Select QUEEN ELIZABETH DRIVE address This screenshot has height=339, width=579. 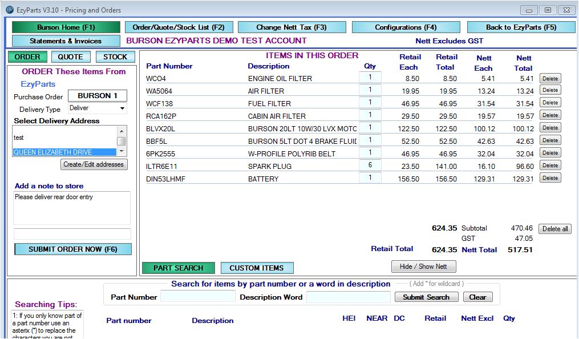coord(64,152)
